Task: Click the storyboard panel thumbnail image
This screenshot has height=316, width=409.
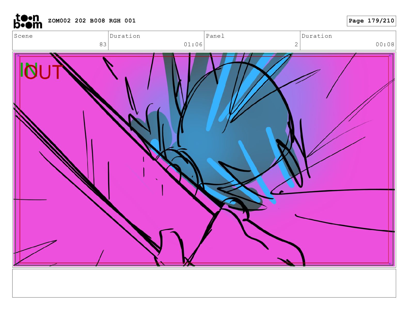Action: [x=204, y=160]
